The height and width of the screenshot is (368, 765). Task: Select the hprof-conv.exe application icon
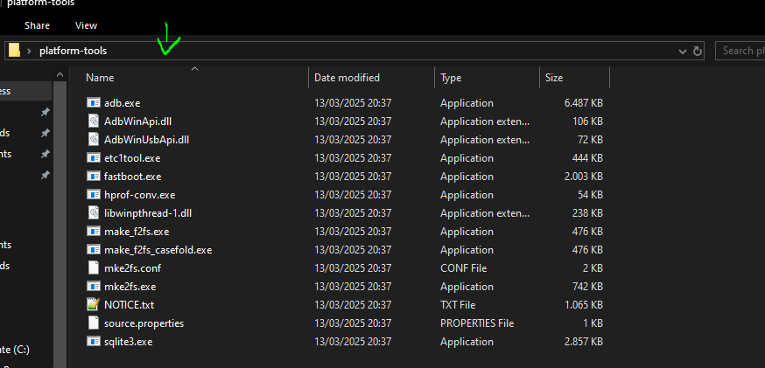tap(93, 194)
